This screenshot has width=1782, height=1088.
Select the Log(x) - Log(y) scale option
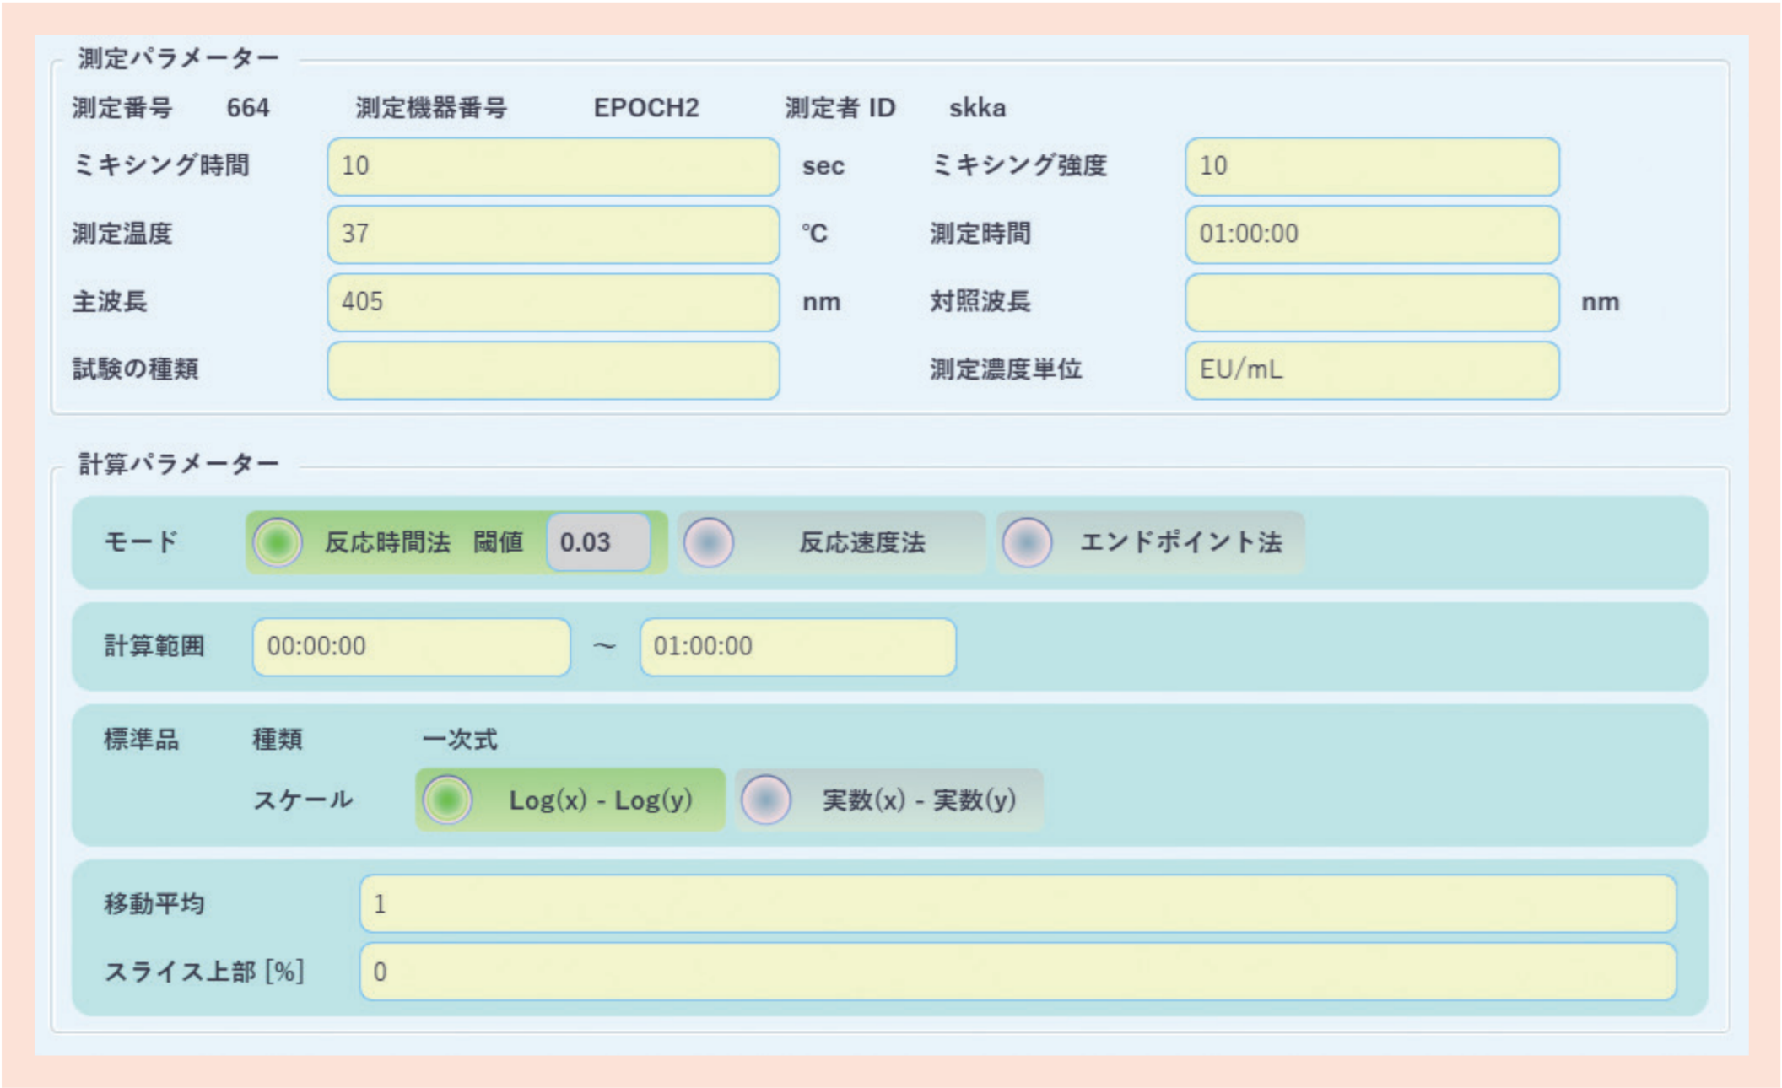click(x=447, y=800)
